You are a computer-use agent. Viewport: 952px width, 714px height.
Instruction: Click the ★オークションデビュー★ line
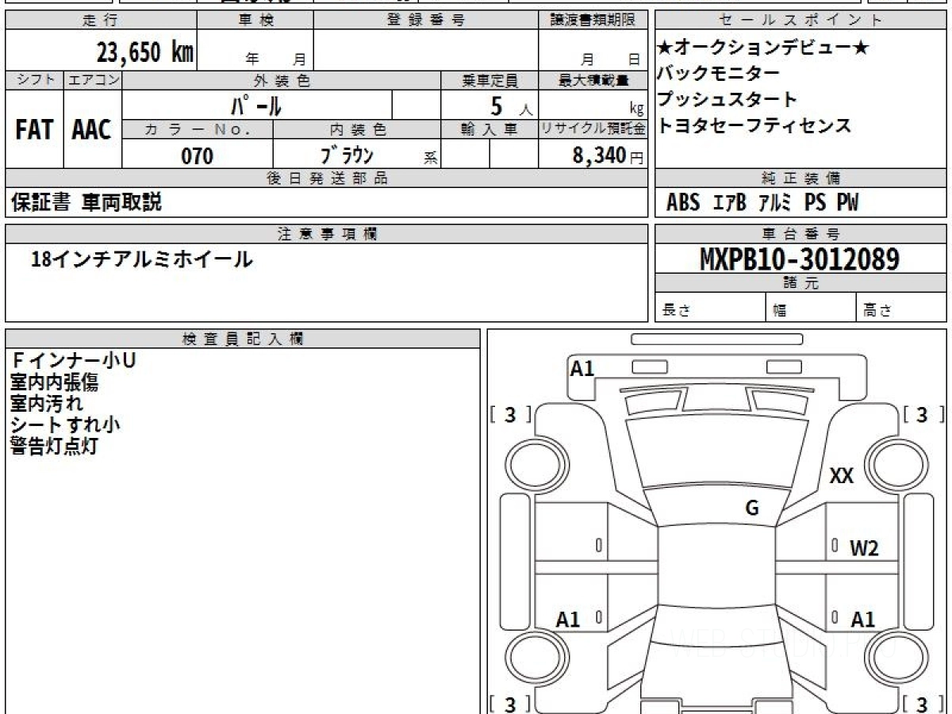[x=763, y=48]
